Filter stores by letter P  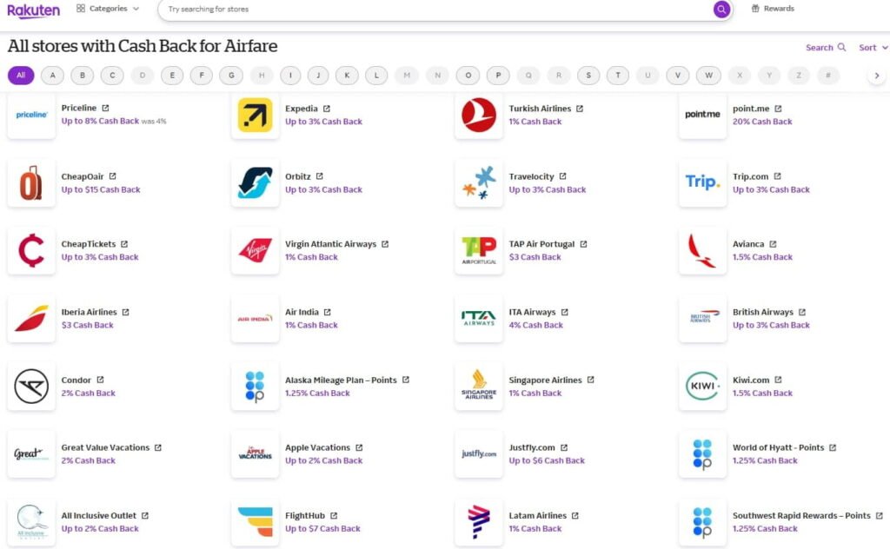coord(498,76)
